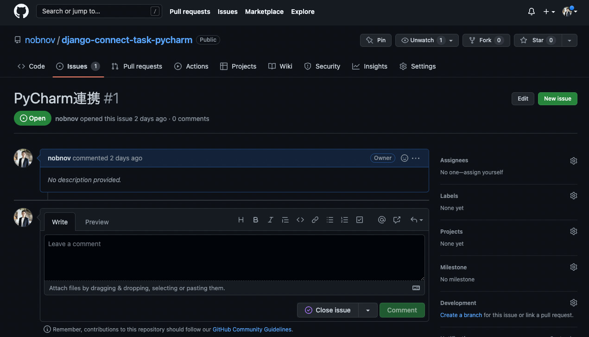
Task: Apply bold formatting to the comment
Action: coord(256,219)
